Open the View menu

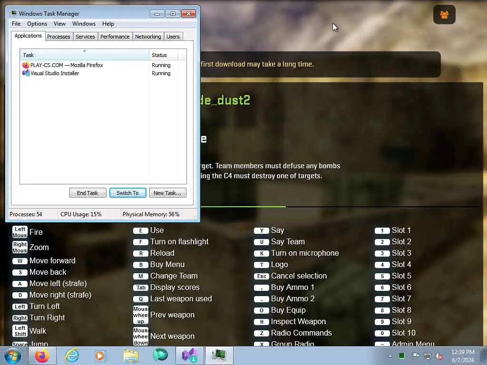point(59,24)
